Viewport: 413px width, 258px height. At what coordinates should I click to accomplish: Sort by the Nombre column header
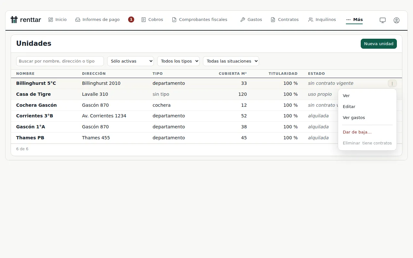tap(25, 74)
